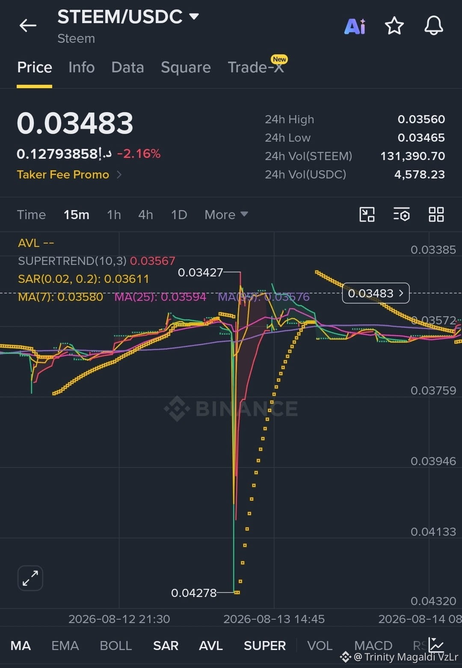Click the 0.04278 chart marker label
462x668 pixels.
[x=194, y=593]
